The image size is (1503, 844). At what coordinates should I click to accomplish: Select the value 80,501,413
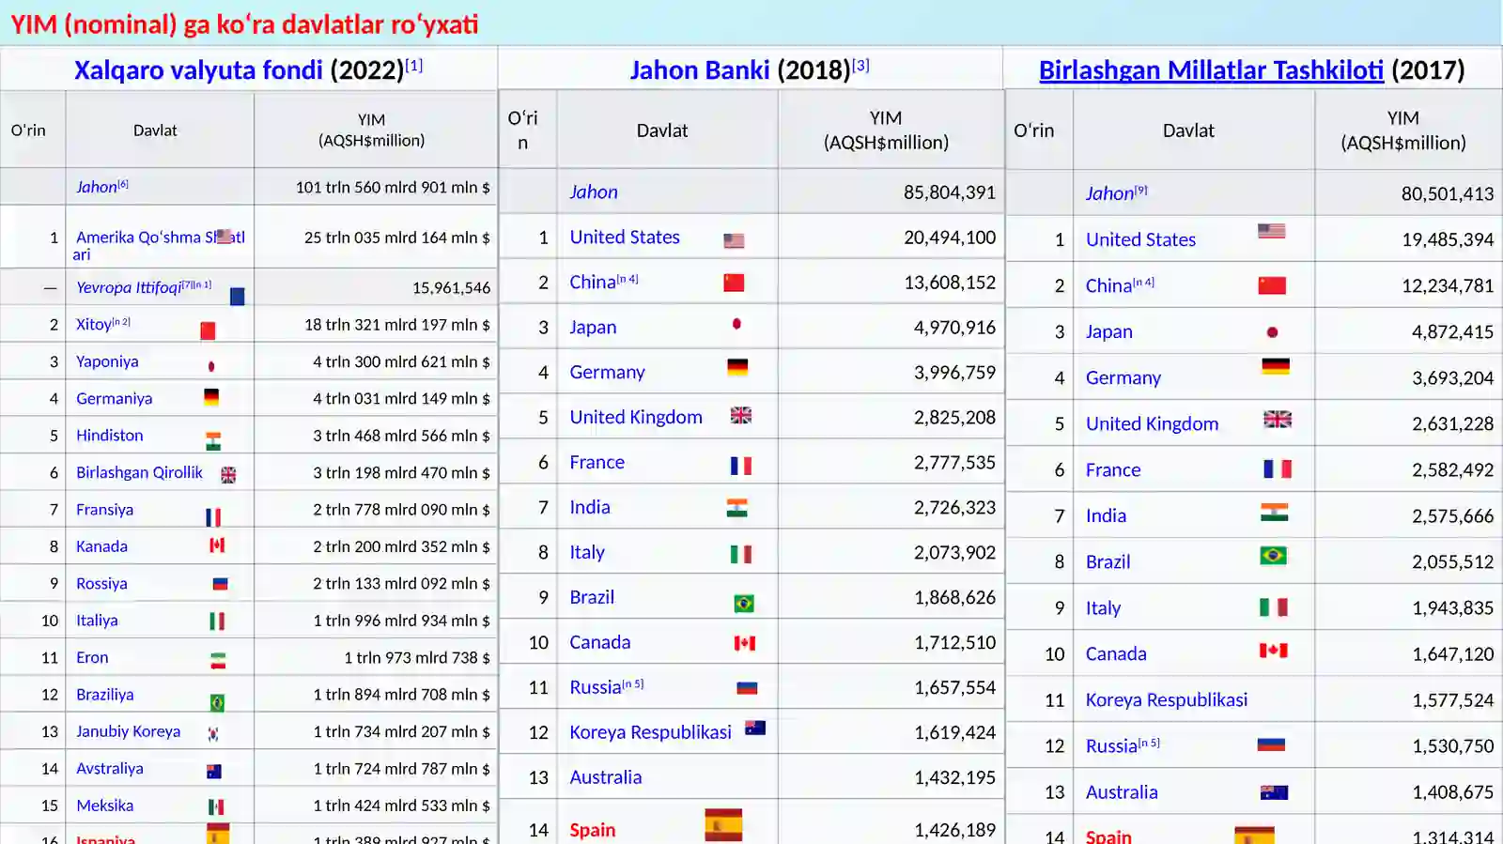(1448, 194)
